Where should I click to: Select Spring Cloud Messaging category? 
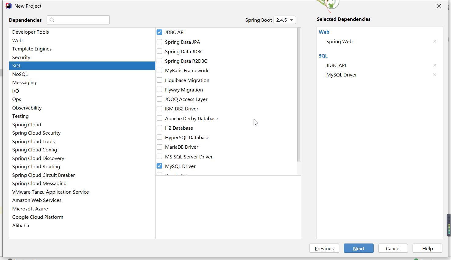(x=82, y=183)
